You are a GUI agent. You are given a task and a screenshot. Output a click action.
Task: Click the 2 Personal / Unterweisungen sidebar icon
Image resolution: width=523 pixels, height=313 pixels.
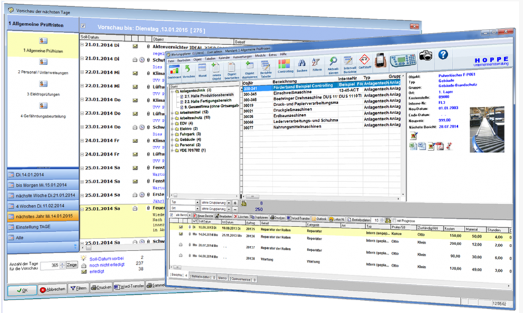[44, 62]
